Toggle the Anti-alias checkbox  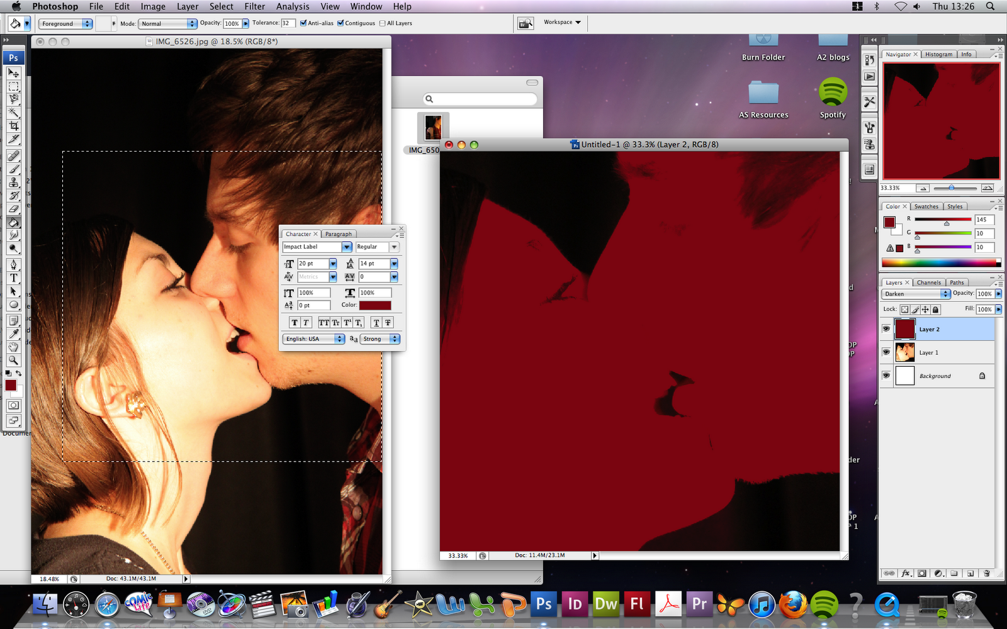303,23
